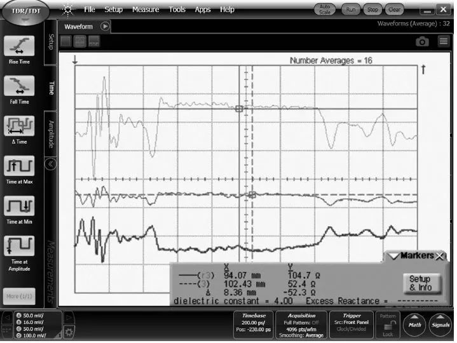457x343 pixels.
Task: Click down arrow at graph top-left
Action: click(75, 60)
